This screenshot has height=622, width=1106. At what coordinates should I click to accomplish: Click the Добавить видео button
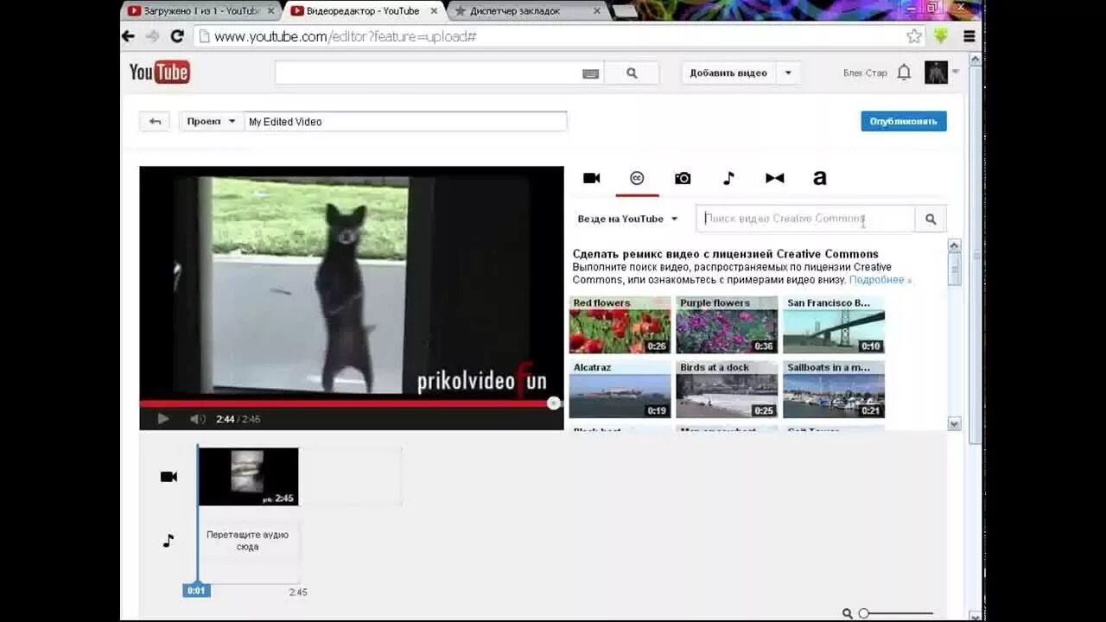click(x=728, y=73)
